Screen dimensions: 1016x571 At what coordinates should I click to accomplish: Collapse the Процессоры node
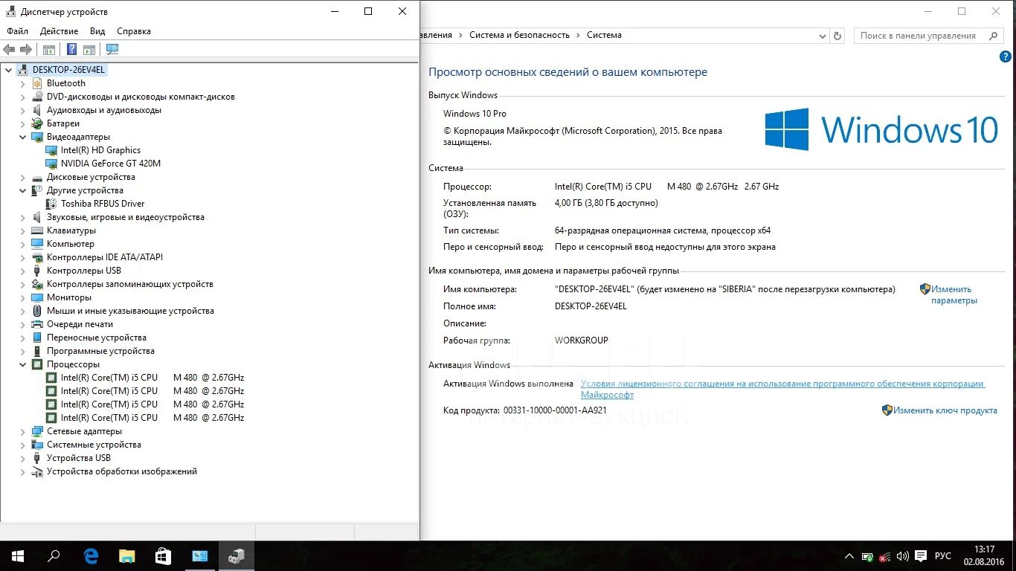[22, 364]
